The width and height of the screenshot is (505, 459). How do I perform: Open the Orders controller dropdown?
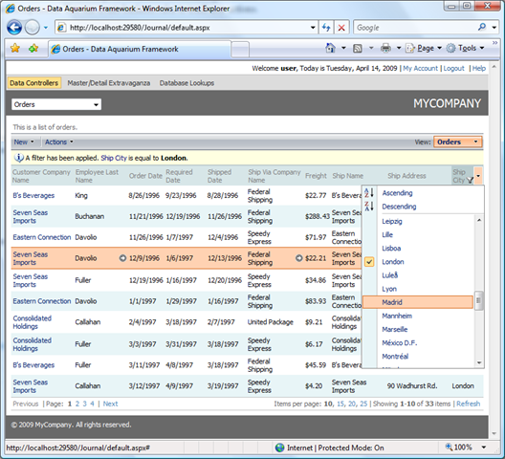pos(56,104)
